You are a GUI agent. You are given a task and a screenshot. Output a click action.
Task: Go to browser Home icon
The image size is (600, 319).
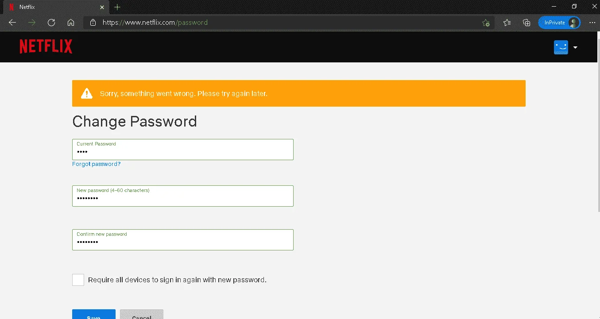(71, 23)
